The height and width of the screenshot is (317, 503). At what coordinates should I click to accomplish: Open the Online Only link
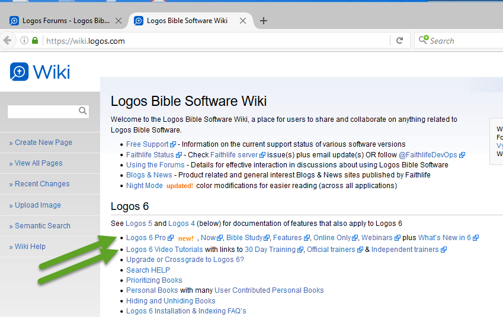click(332, 238)
